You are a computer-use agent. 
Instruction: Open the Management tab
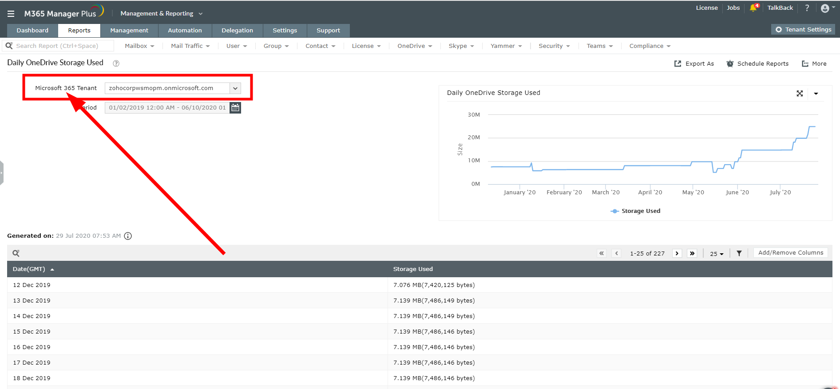(129, 31)
